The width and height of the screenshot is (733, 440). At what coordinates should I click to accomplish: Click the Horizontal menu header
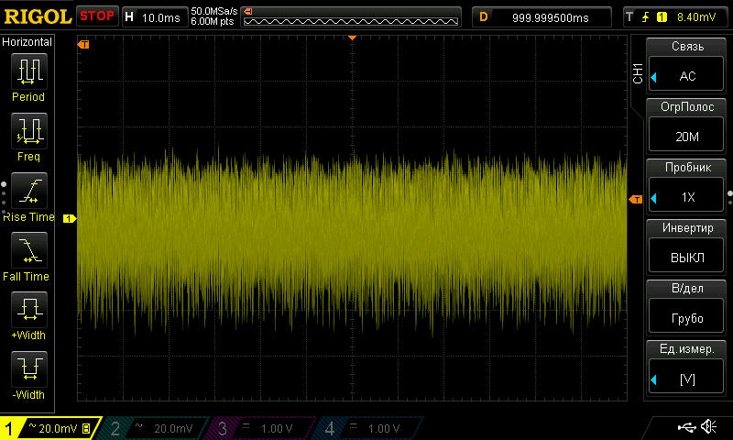(x=28, y=42)
